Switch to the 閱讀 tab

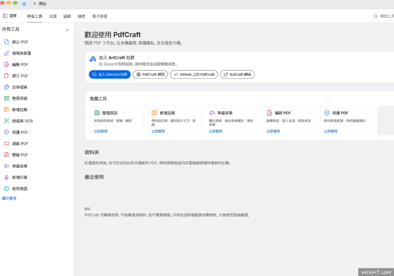point(53,16)
